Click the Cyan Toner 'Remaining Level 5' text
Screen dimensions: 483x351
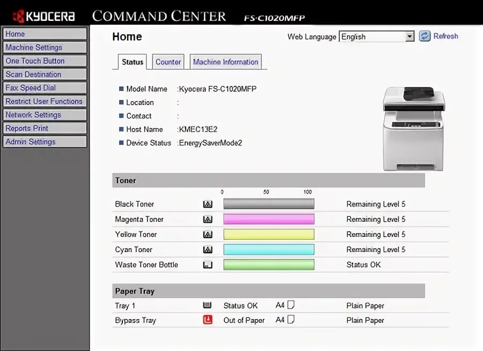pos(376,250)
